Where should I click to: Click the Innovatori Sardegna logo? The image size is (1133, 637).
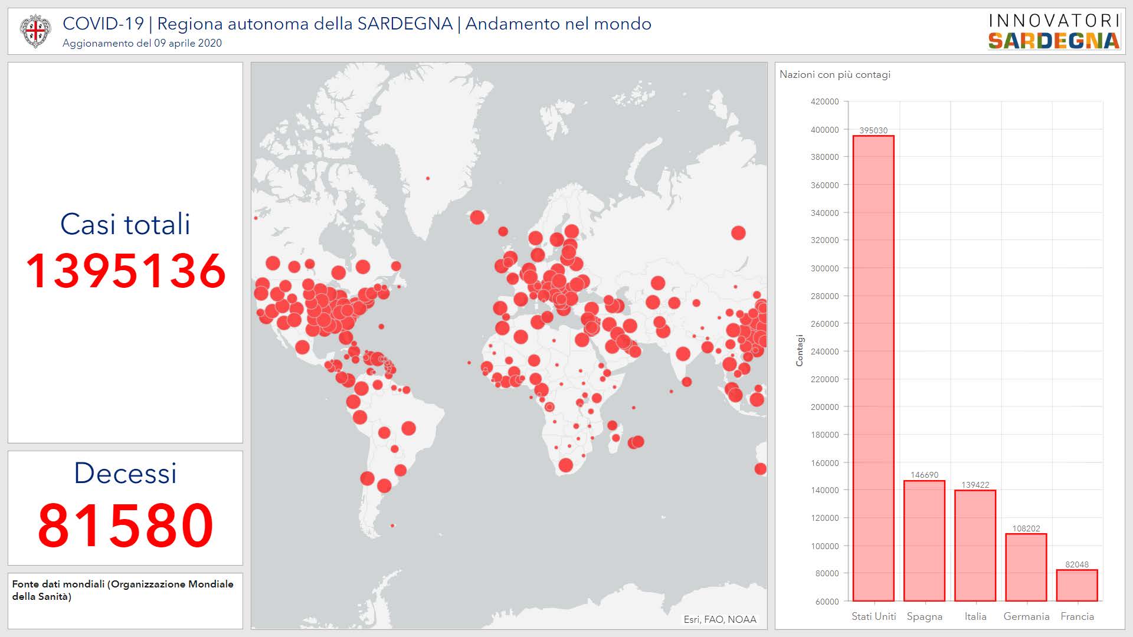point(1054,31)
